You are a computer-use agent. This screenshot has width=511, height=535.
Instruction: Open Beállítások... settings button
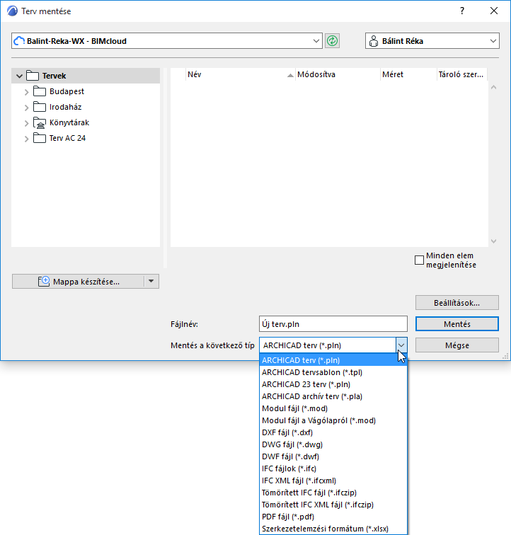[457, 303]
